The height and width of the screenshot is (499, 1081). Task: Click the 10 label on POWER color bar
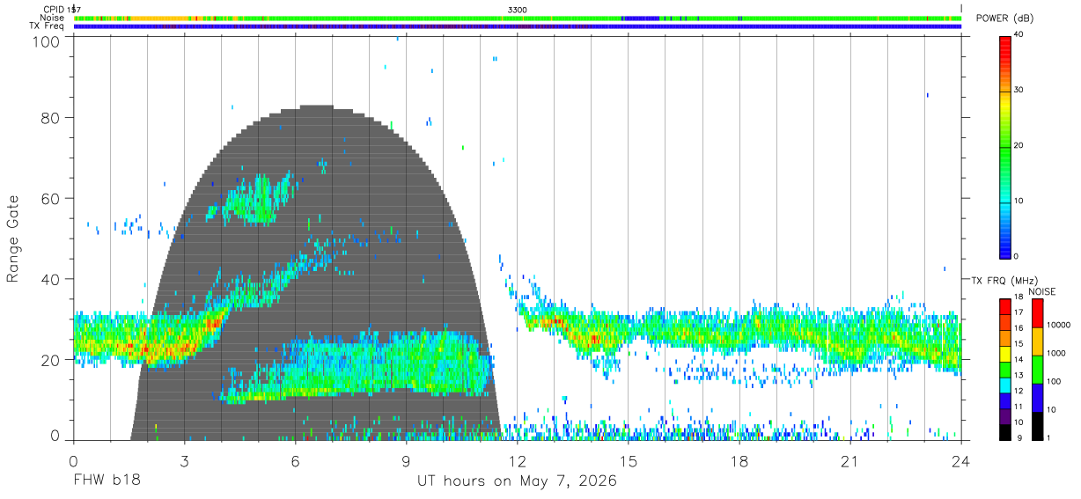tap(1019, 202)
